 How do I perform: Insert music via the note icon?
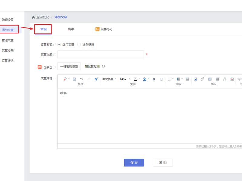click(x=224, y=79)
